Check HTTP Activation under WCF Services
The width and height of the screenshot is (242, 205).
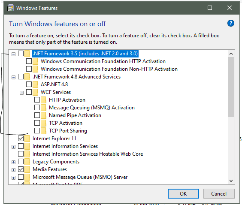37,99
